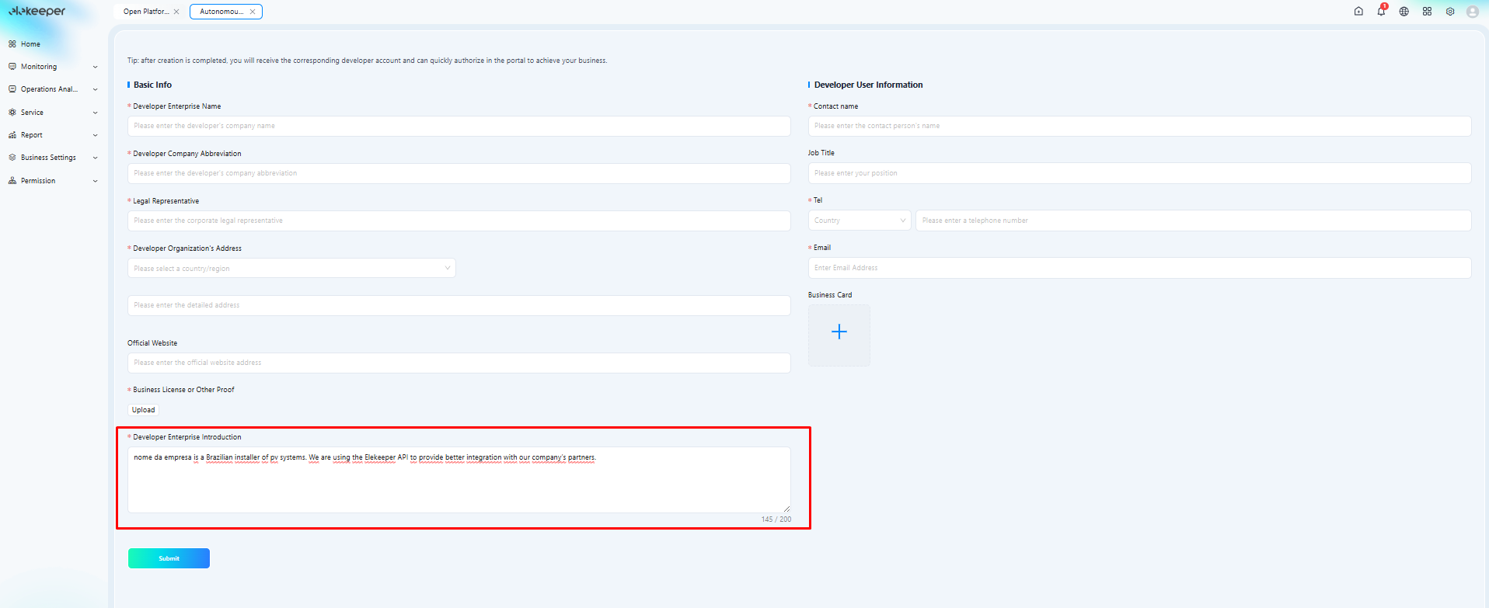This screenshot has height=608, width=1489.
Task: Close the Autonomou... tab
Action: [253, 12]
